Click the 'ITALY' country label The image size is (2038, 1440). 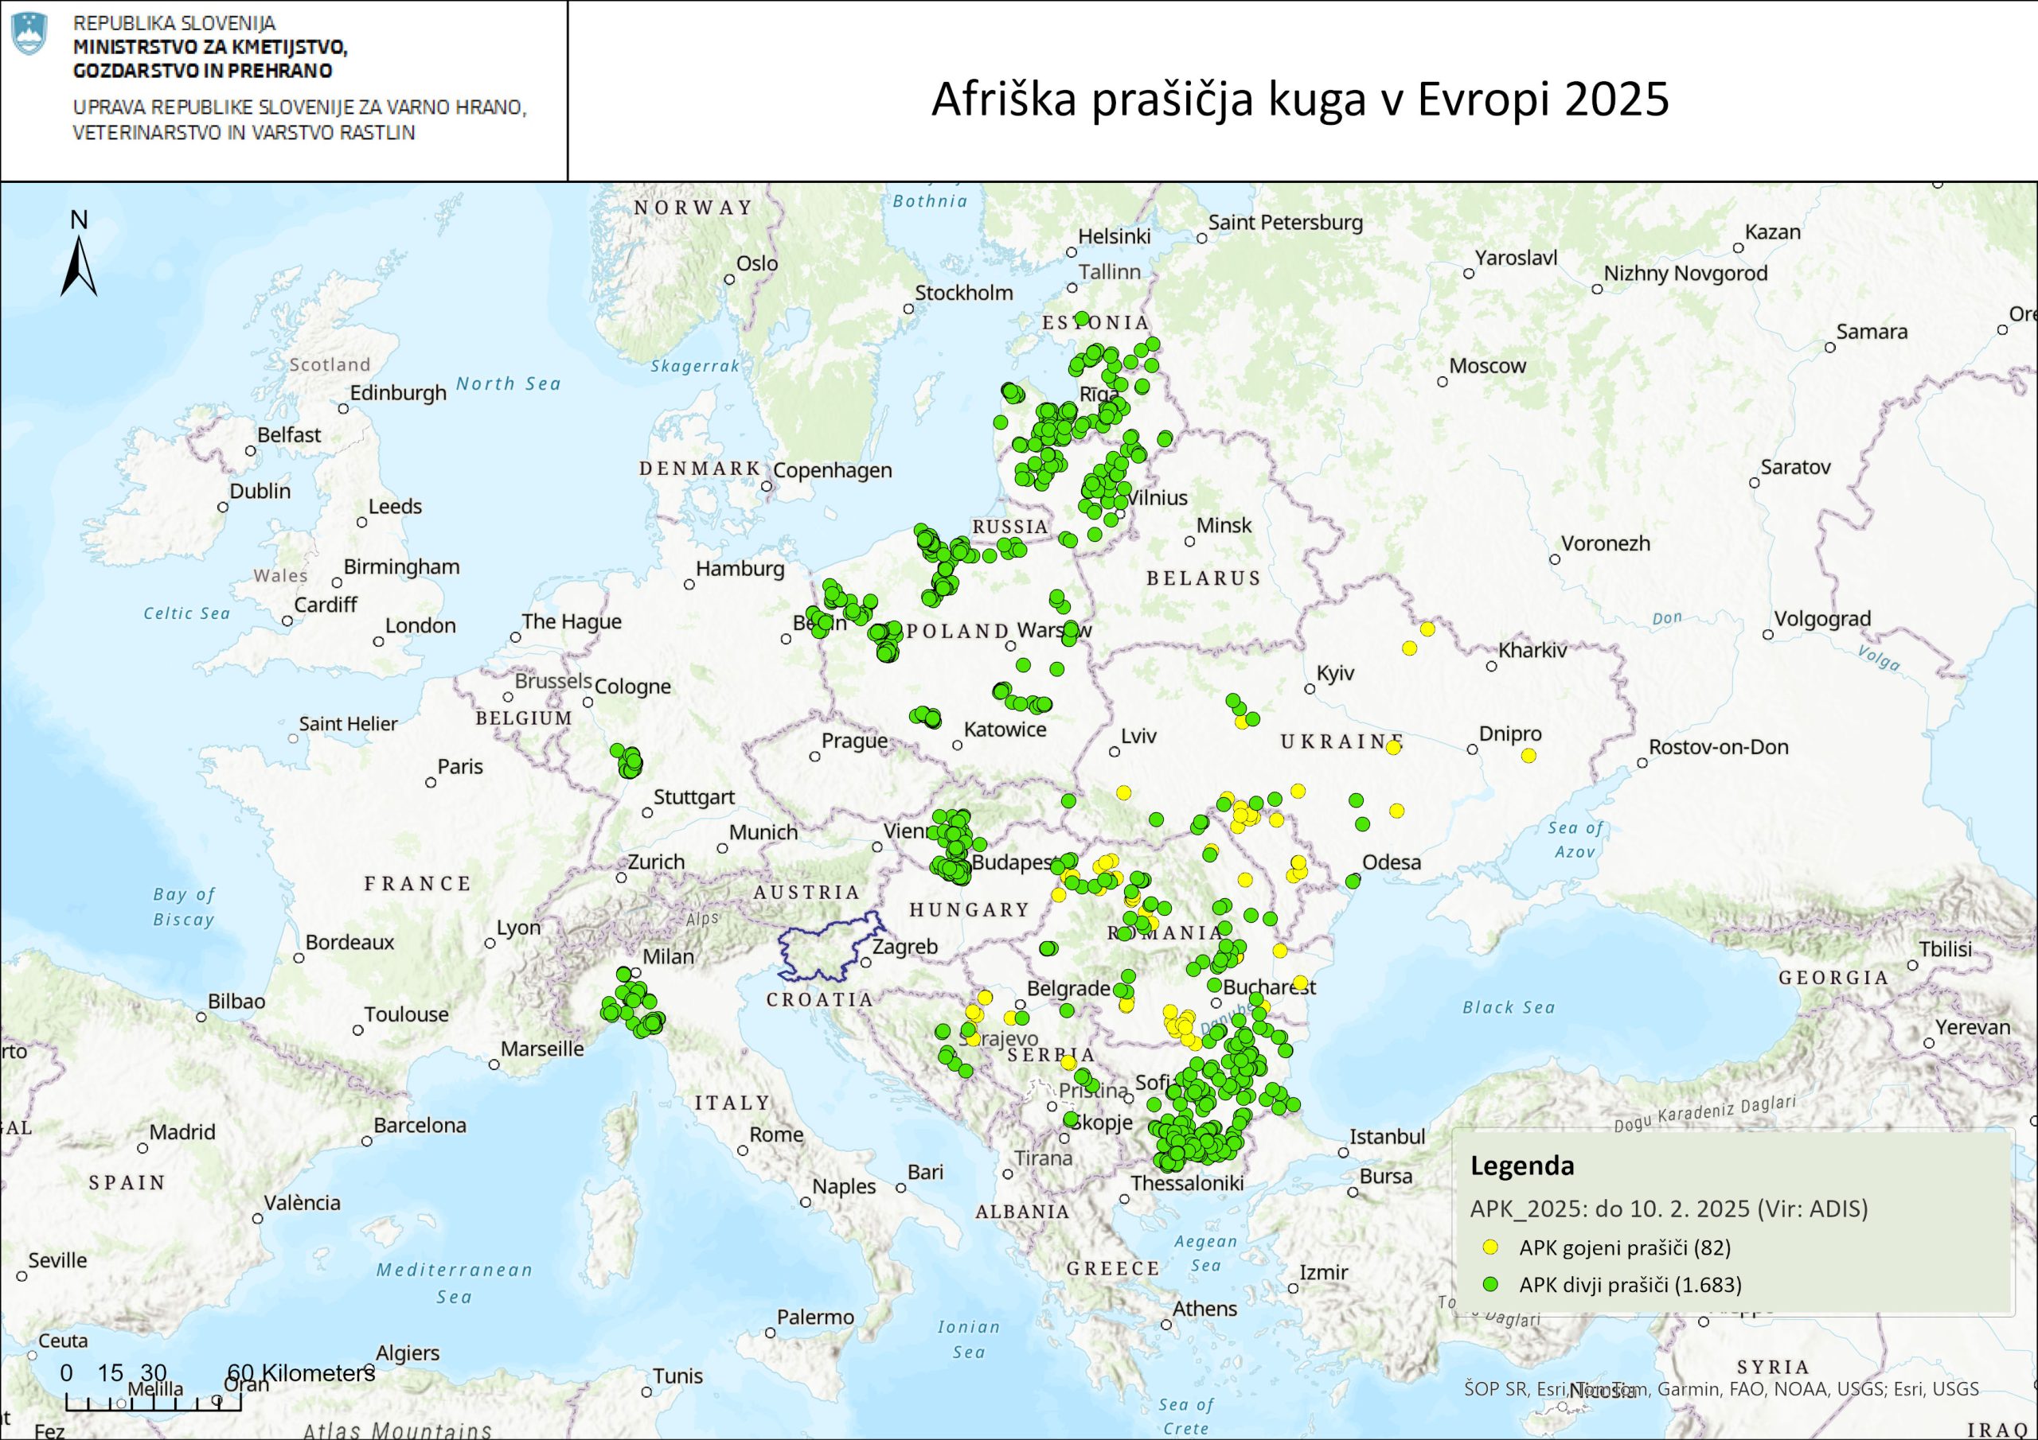tap(733, 1103)
